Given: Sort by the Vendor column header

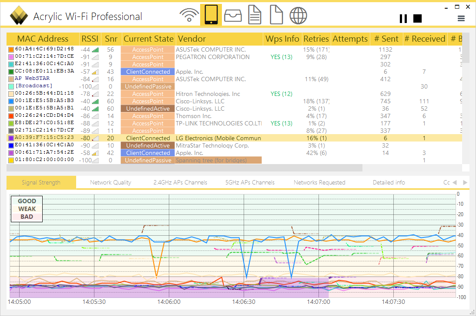Looking at the screenshot, I should [192, 39].
